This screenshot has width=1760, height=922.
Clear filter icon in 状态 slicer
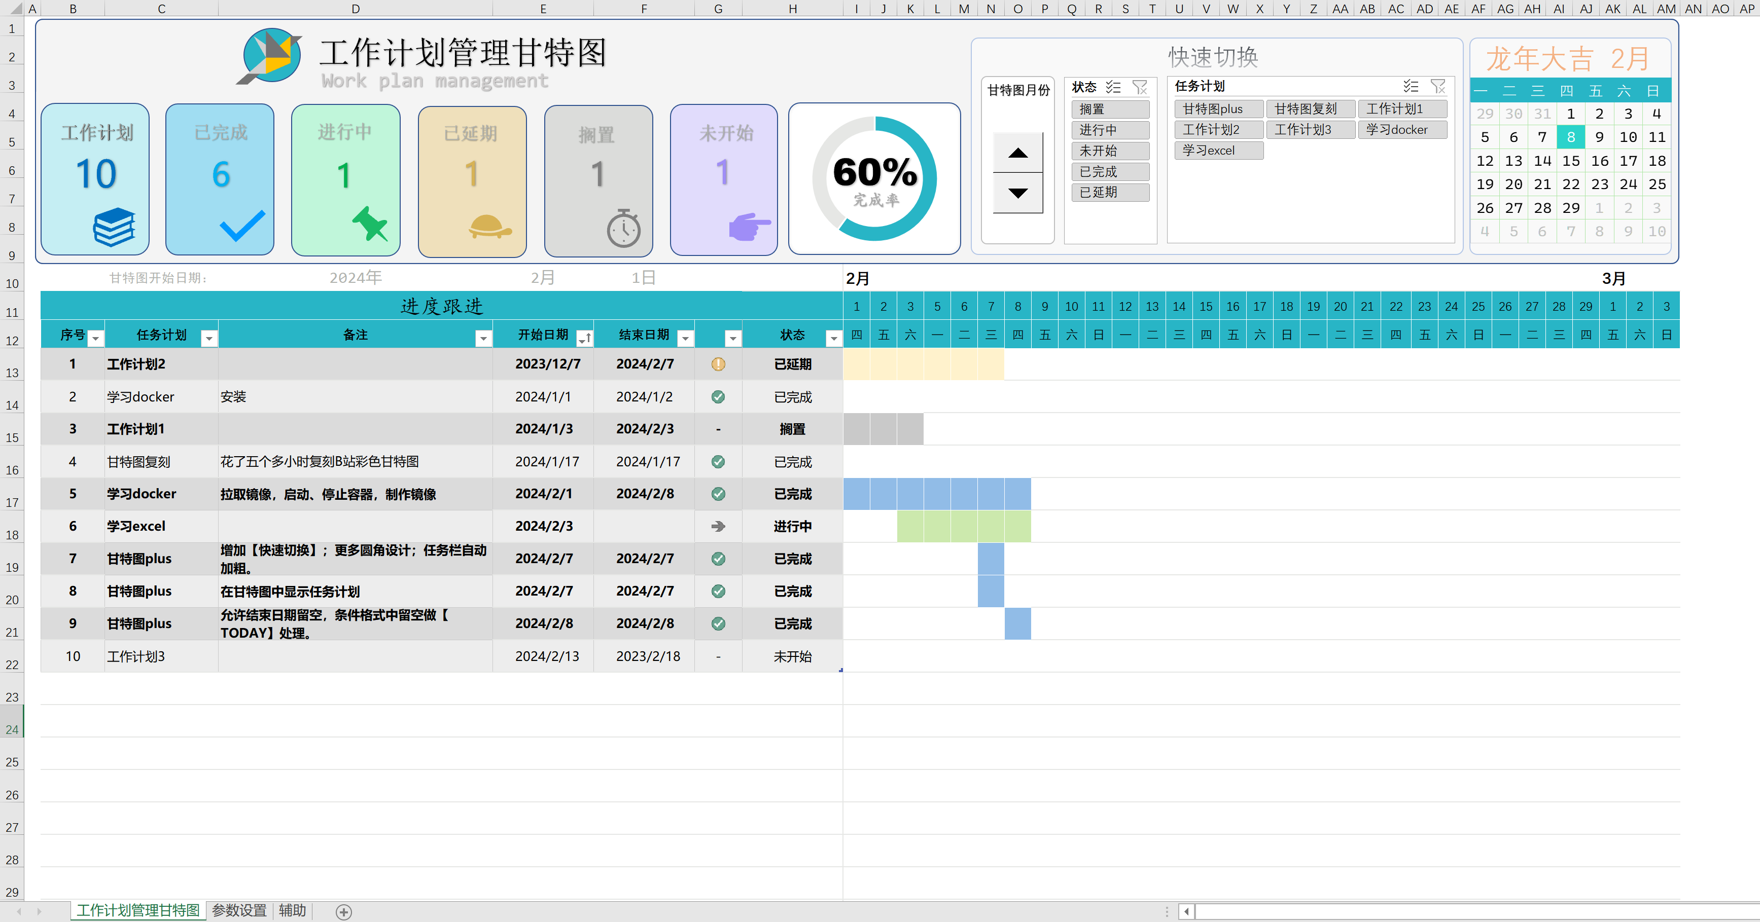pyautogui.click(x=1140, y=87)
